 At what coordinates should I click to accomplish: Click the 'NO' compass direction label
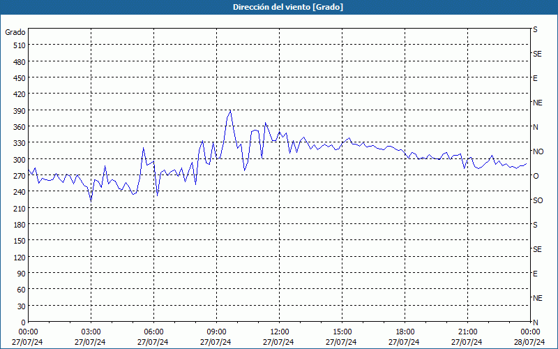(x=538, y=151)
